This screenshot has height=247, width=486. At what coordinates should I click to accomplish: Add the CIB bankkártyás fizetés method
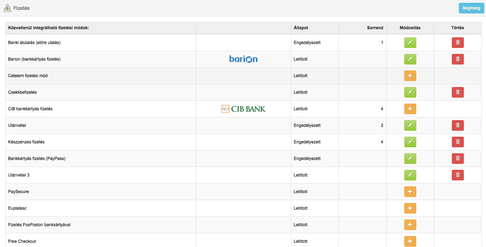(x=410, y=109)
